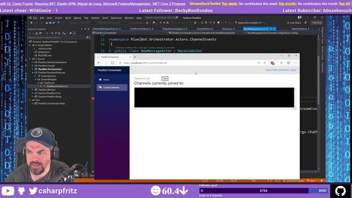
Task: Close the Solution Explorer panel
Action: [88, 29]
